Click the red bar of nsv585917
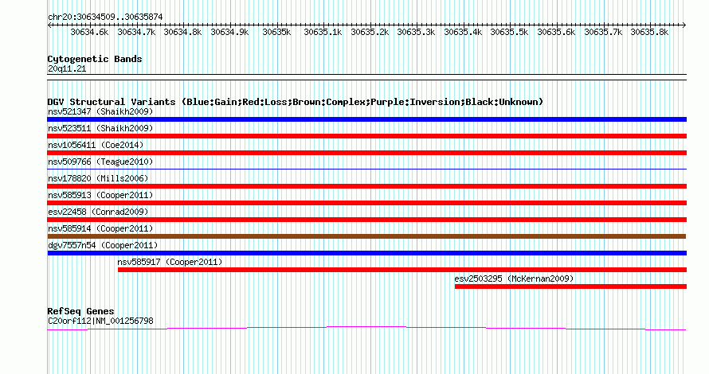This screenshot has height=374, width=709. pos(402,270)
